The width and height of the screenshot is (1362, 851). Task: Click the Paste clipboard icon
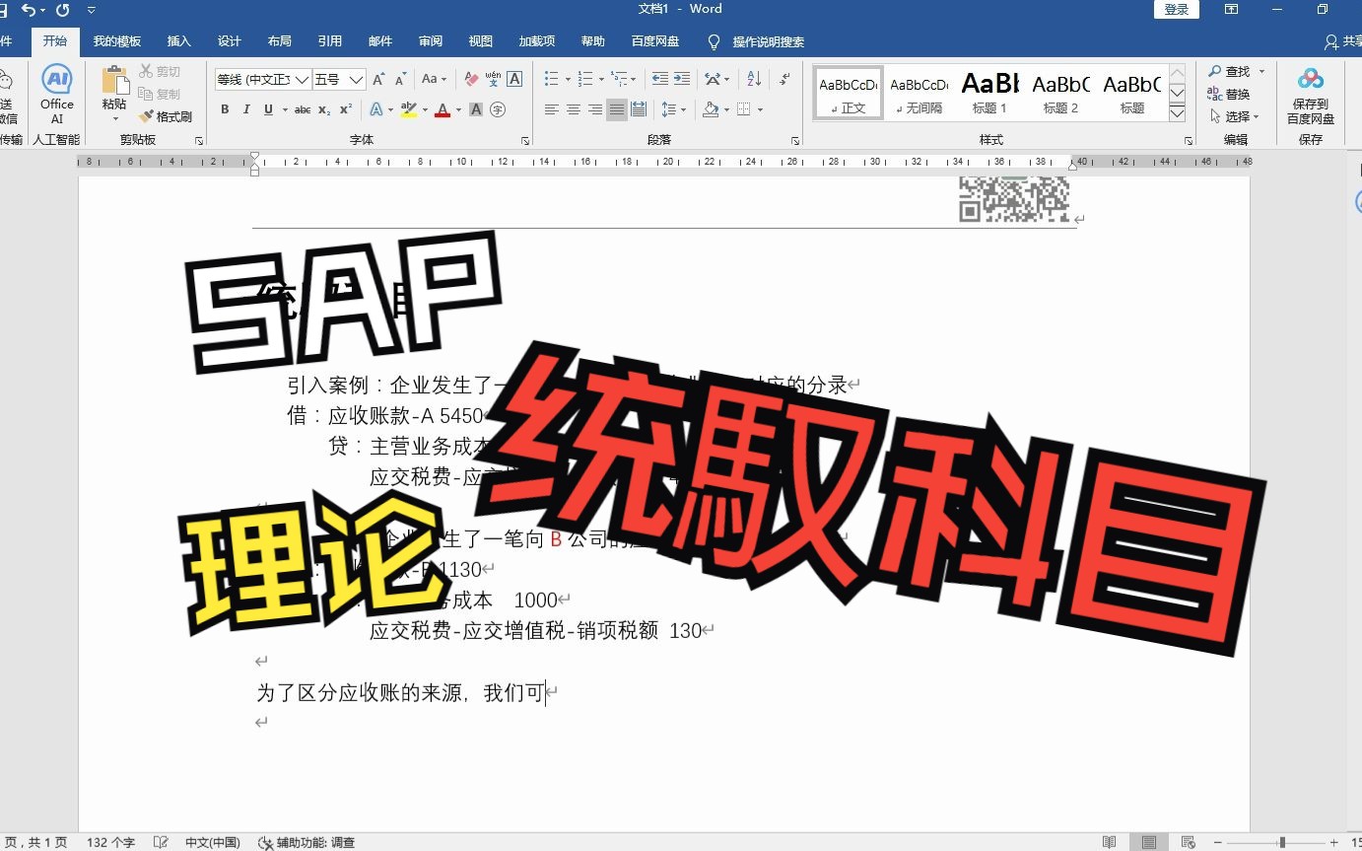[114, 81]
